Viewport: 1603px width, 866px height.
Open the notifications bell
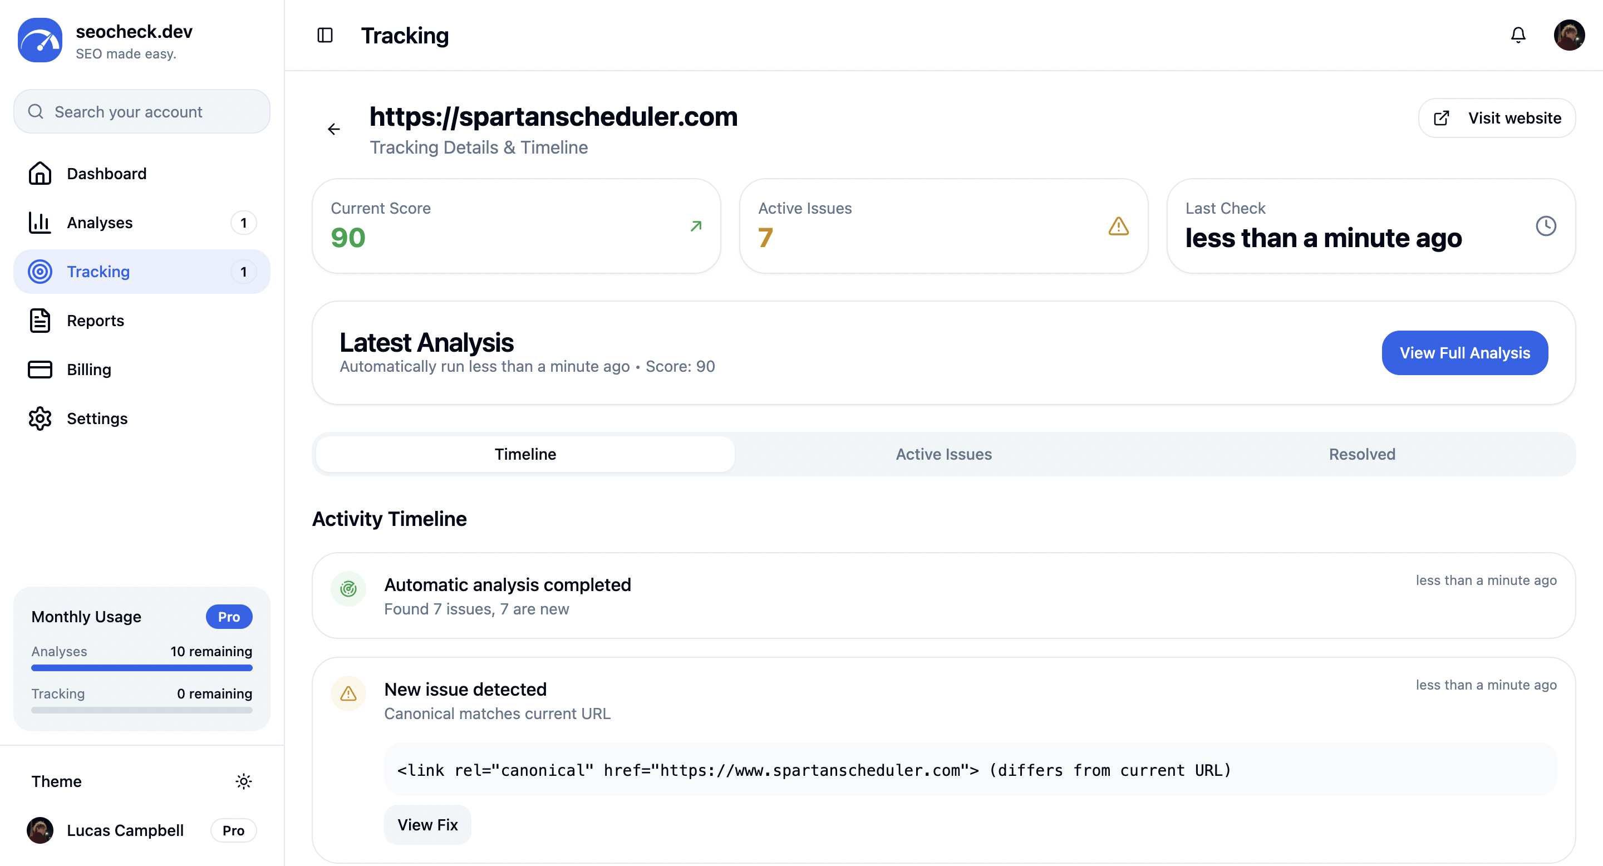pos(1518,36)
